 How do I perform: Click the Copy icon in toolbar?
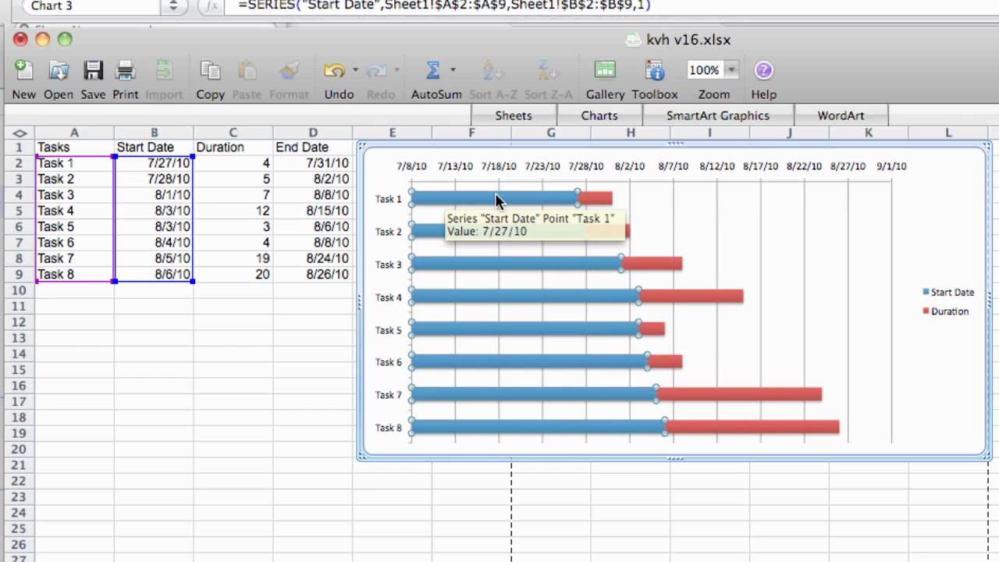[x=210, y=71]
